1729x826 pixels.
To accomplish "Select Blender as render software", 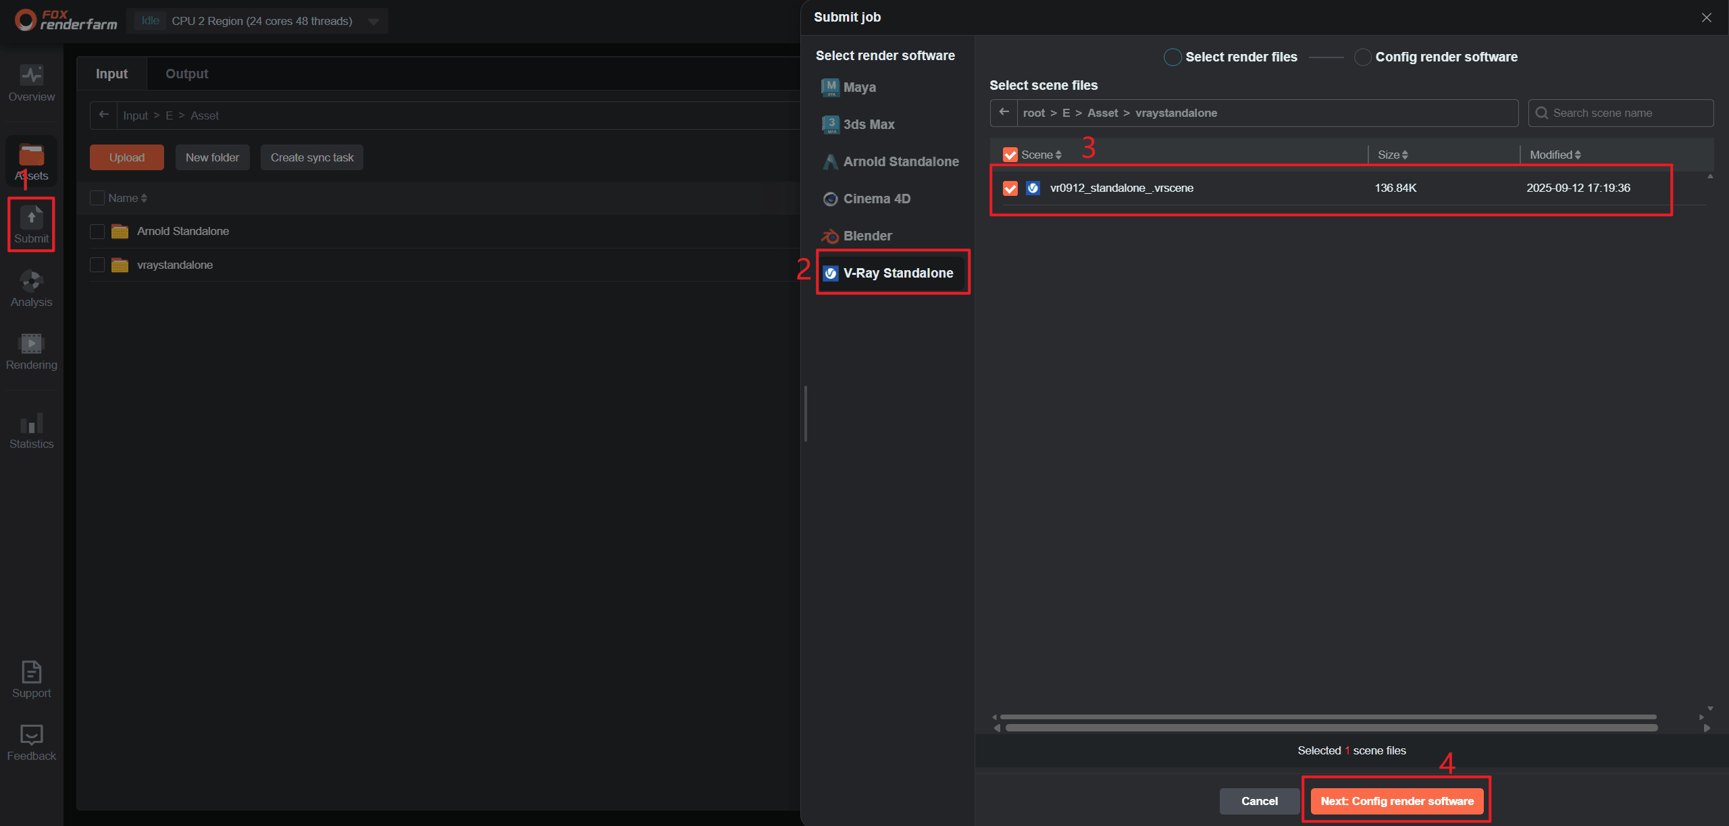I will (x=867, y=236).
